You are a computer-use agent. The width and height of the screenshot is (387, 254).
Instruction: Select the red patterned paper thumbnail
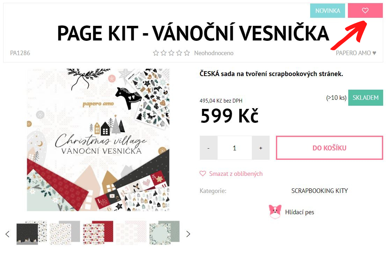[98, 233]
